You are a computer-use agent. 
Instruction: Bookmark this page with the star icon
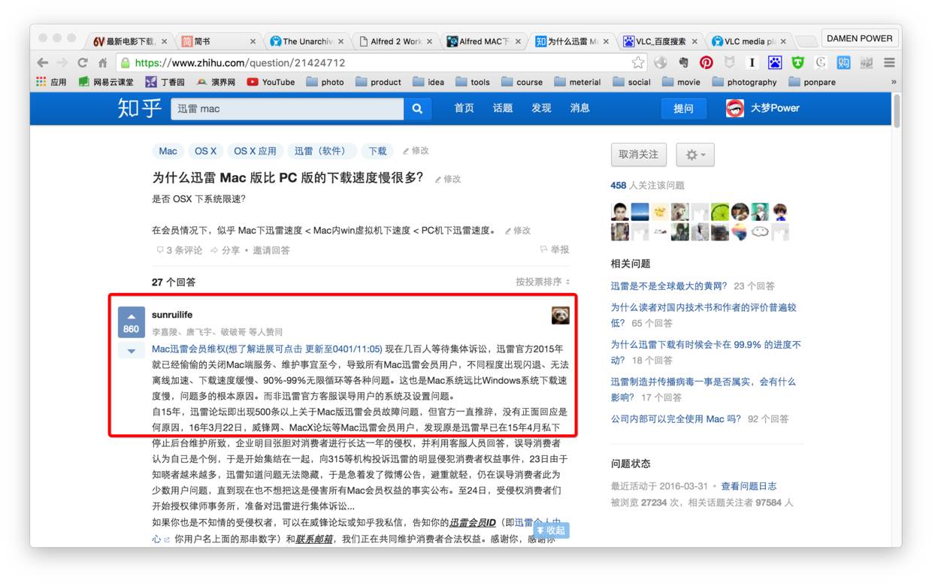[x=637, y=62]
